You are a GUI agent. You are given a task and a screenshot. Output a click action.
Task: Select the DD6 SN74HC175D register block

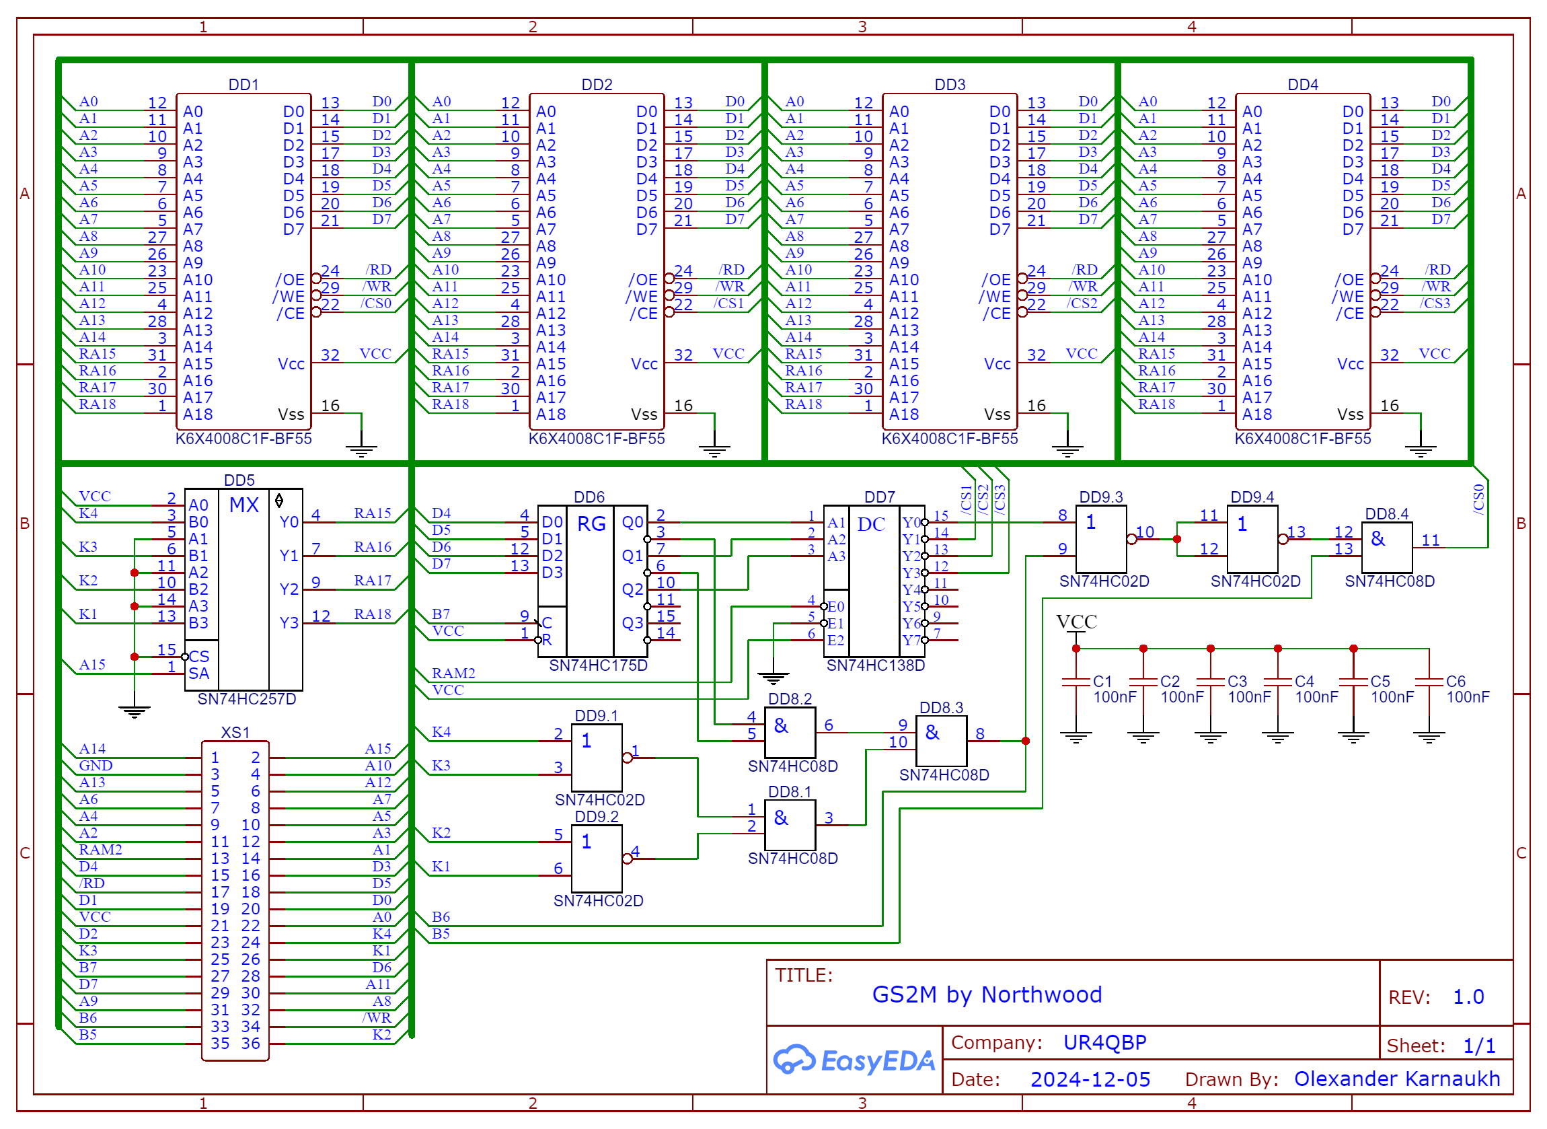(x=593, y=581)
